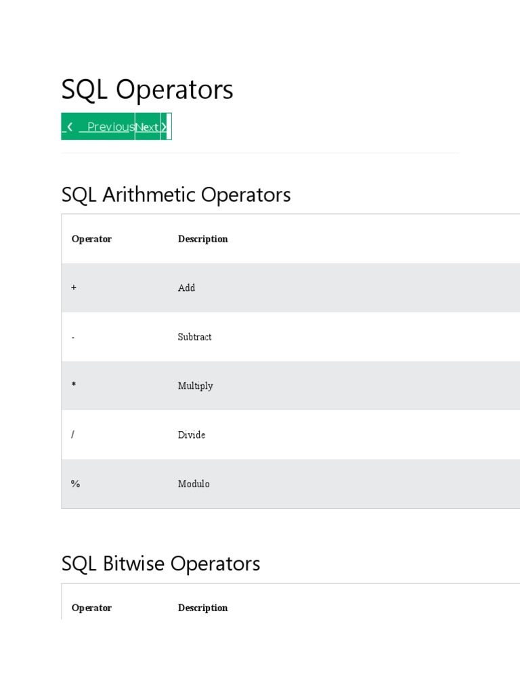Click the right chevron arrow icon

pyautogui.click(x=164, y=127)
